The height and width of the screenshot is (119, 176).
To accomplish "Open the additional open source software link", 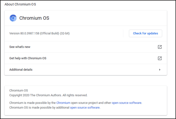I will click(85, 107).
